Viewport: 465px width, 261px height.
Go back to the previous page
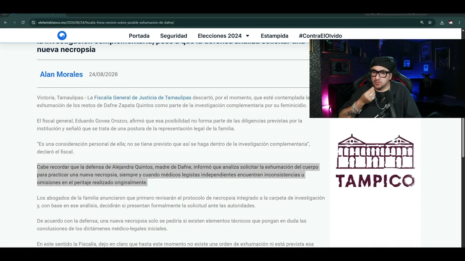click(5, 22)
